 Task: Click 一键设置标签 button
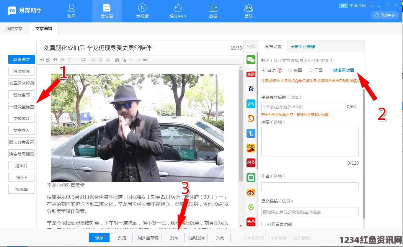pos(22,107)
